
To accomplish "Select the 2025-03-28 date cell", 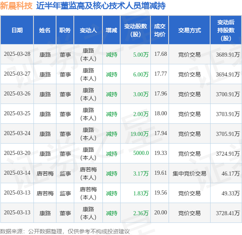I will [17, 54].
